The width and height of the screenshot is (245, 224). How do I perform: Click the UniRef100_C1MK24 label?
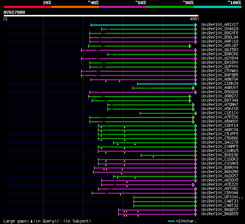(220, 84)
